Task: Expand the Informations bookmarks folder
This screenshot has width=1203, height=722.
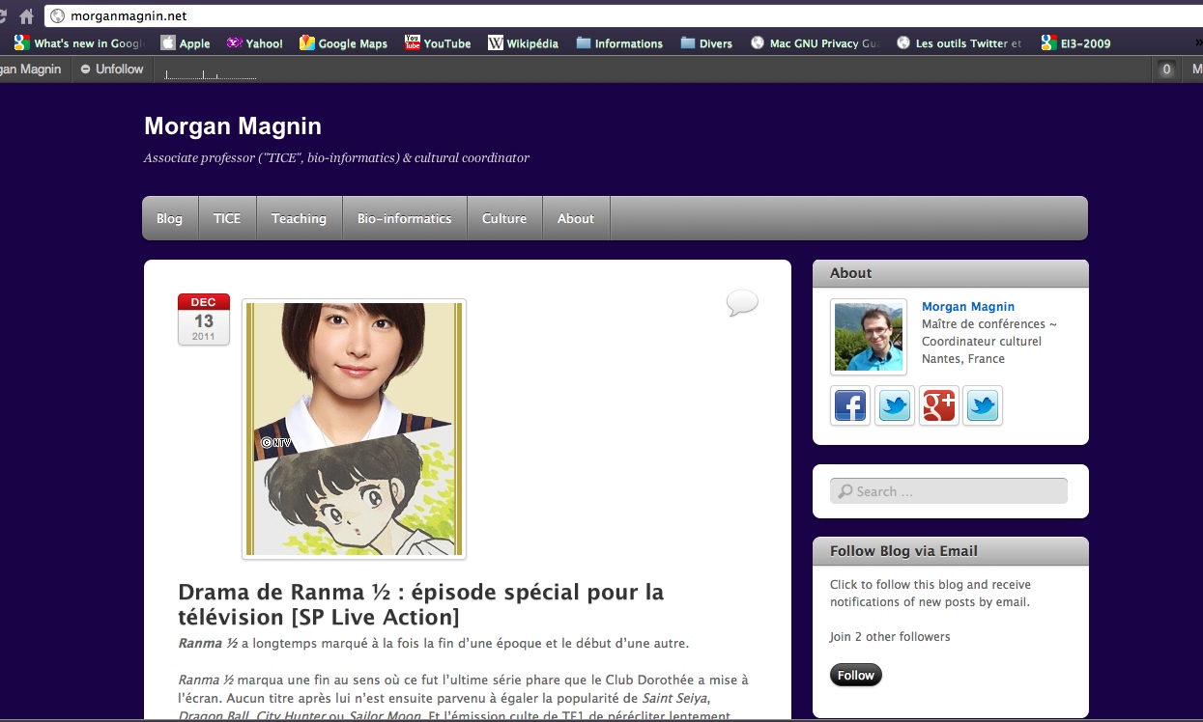Action: tap(619, 43)
